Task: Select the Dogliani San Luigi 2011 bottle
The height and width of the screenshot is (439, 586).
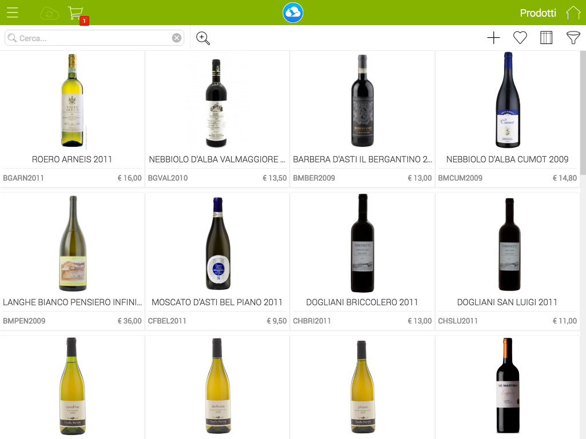Action: pyautogui.click(x=509, y=245)
